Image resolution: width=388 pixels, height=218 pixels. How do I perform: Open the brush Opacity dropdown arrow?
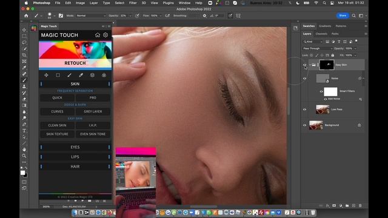[x=130, y=16]
